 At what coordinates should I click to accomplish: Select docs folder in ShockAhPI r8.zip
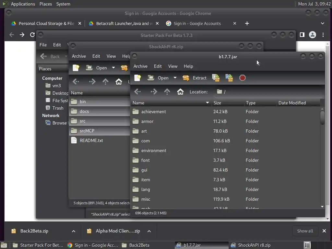100,112
